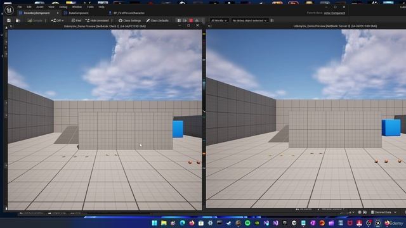Pause the play session

point(179,20)
